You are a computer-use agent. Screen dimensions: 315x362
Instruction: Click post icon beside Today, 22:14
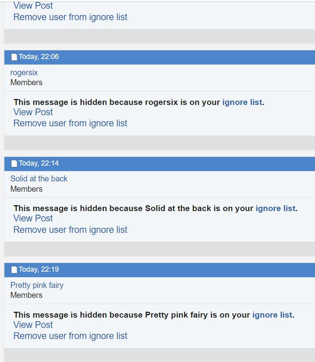point(14,164)
